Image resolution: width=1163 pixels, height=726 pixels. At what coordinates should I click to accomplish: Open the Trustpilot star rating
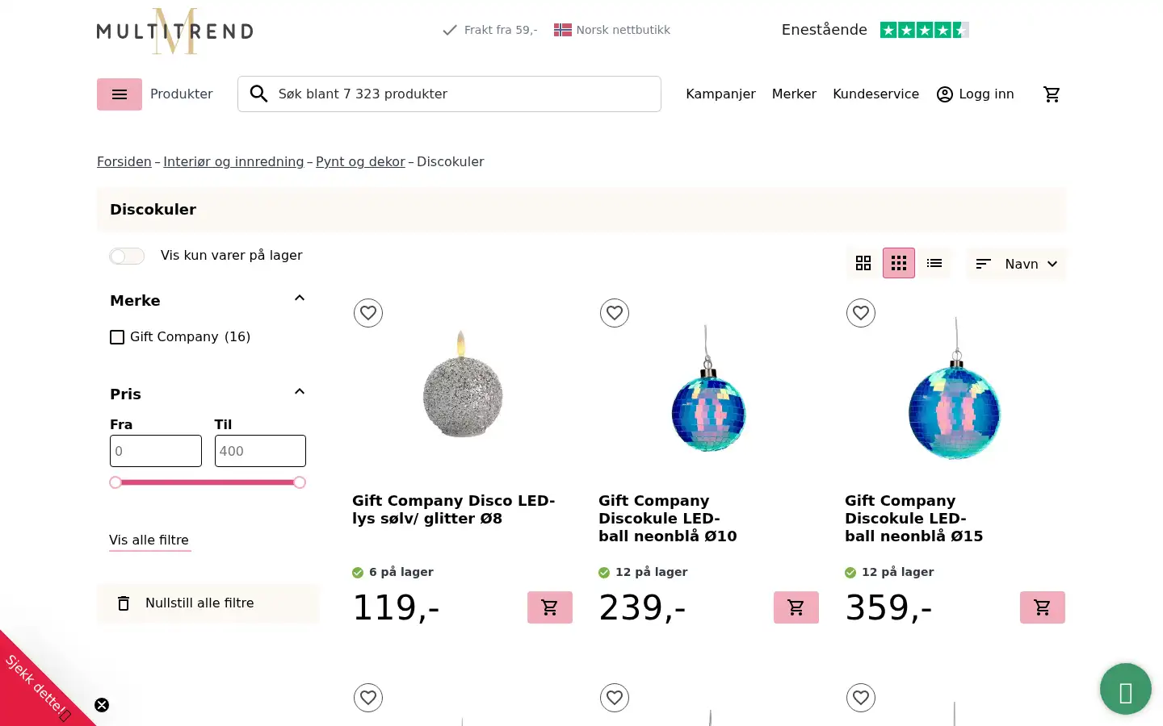[924, 30]
